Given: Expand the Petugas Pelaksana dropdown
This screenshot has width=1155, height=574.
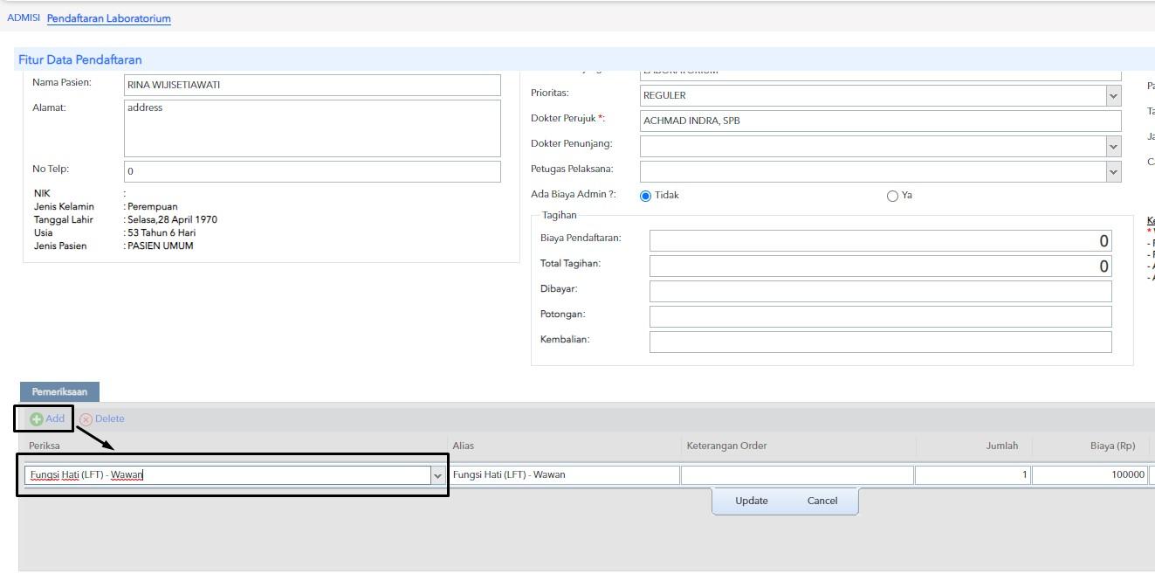Looking at the screenshot, I should 1112,172.
